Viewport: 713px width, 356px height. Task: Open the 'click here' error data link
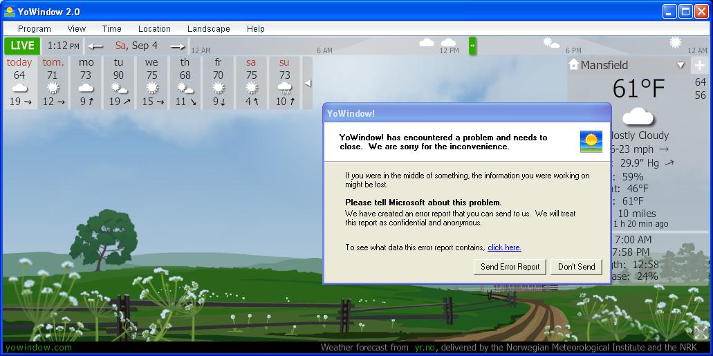[x=504, y=247]
